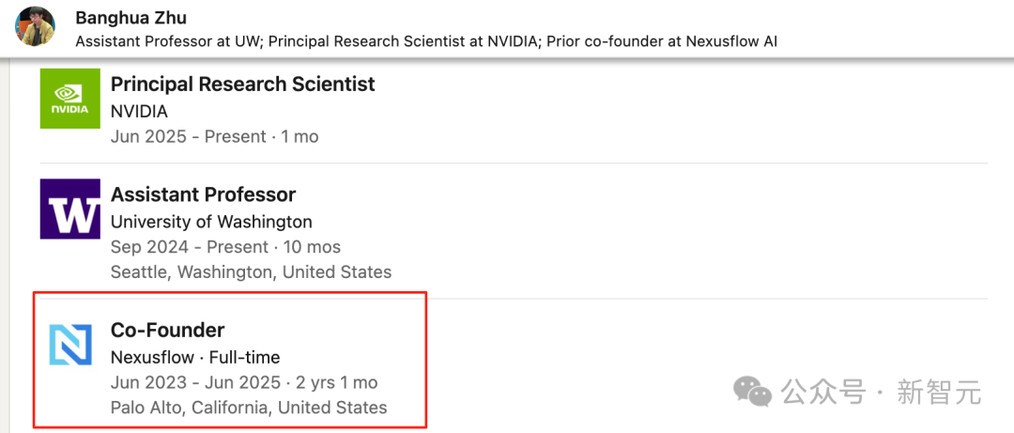Image resolution: width=1014 pixels, height=433 pixels.
Task: Open the Nexusflow blue N logo
Action: click(x=69, y=345)
